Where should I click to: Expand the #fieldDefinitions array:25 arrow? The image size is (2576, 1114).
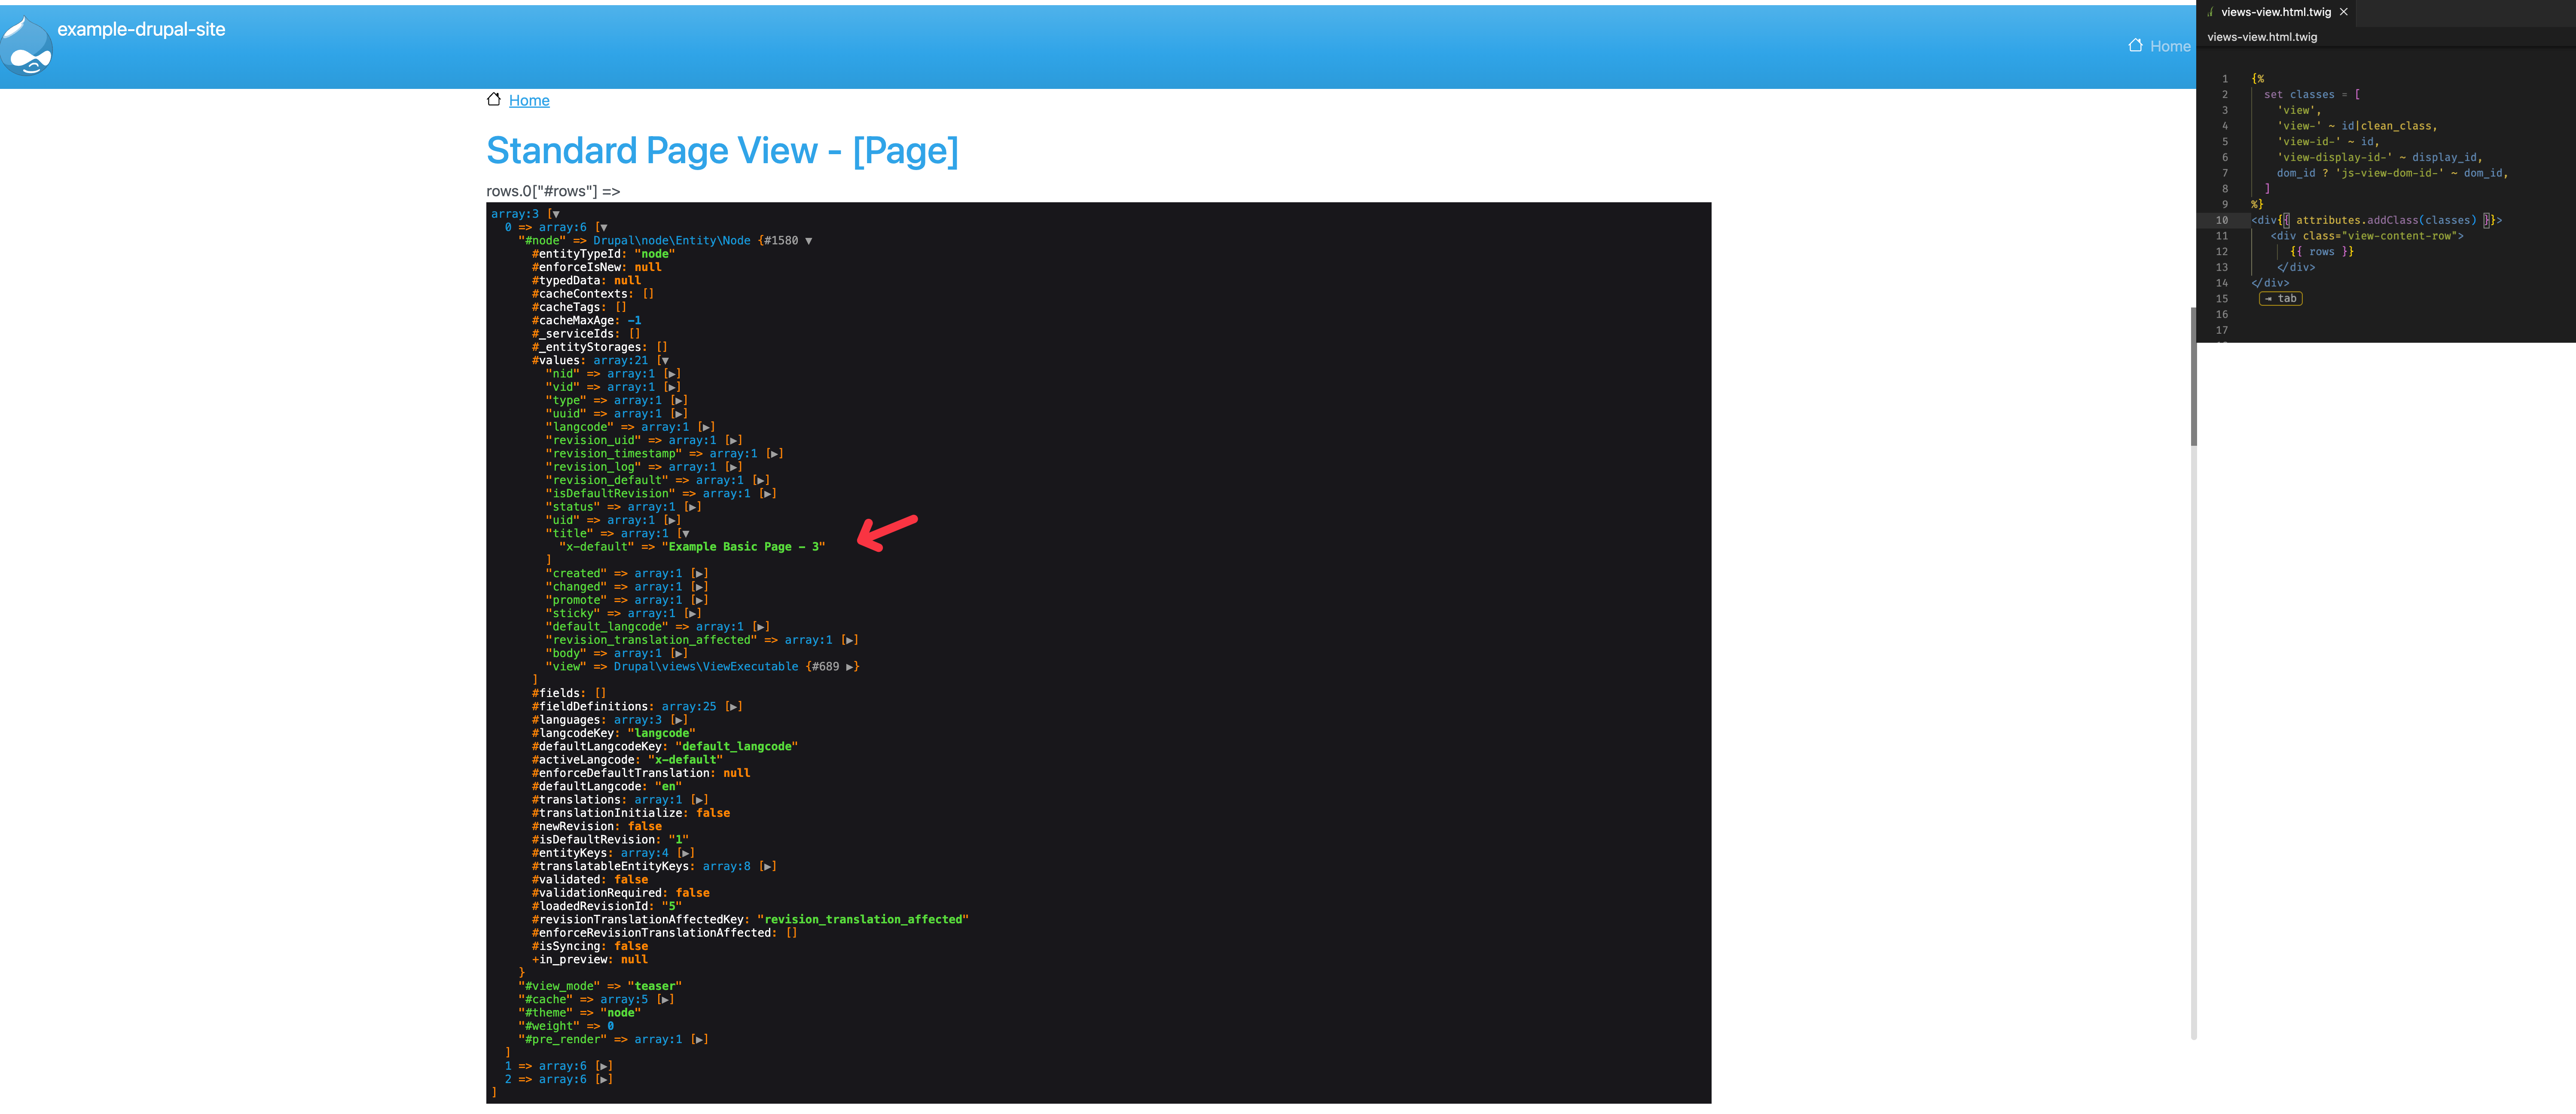(733, 707)
